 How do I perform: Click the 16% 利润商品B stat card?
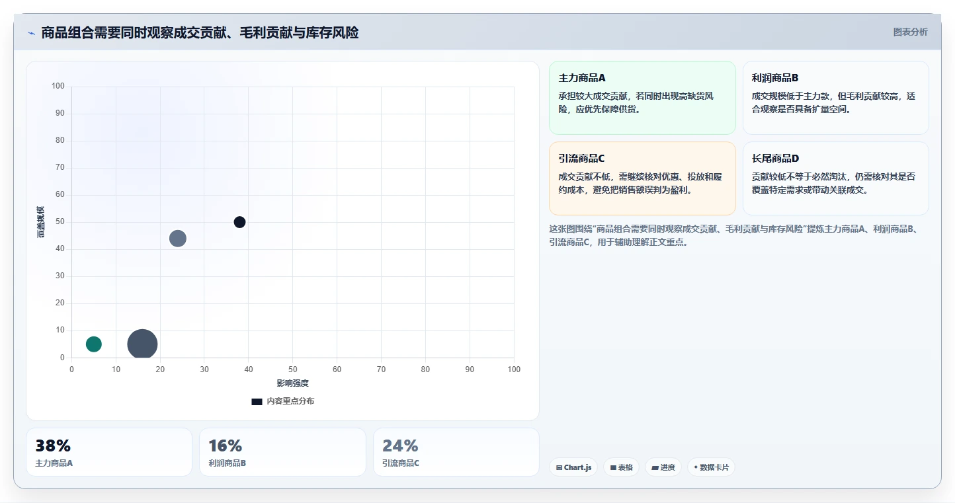[282, 452]
